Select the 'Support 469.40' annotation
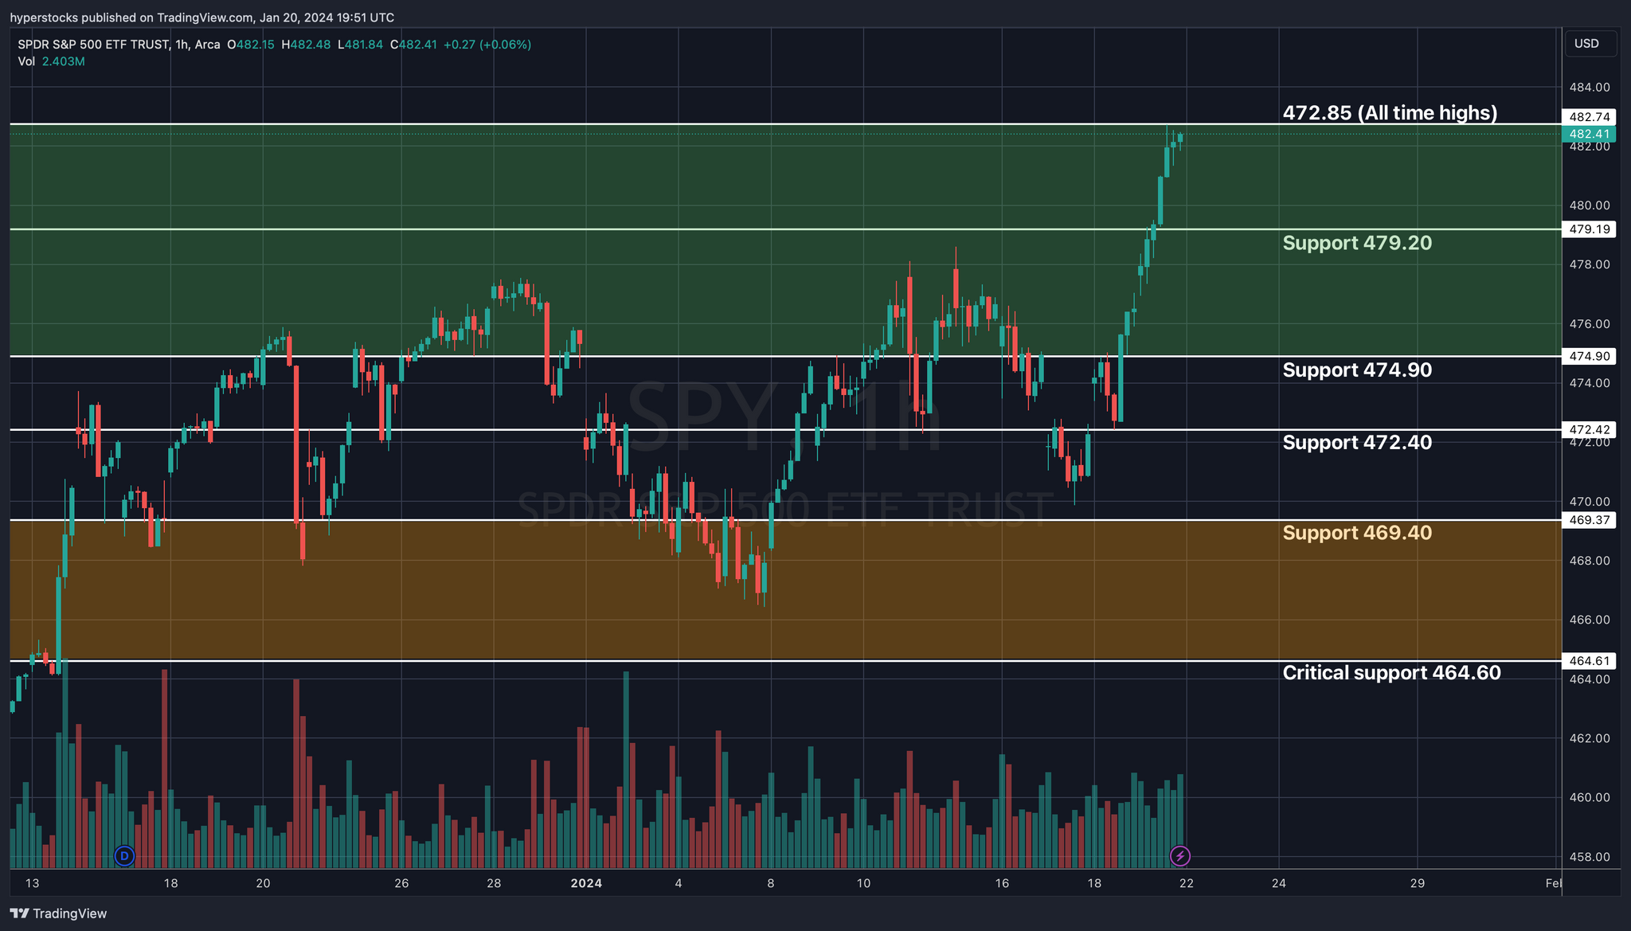Screen dimensions: 1631x931 click(1357, 533)
